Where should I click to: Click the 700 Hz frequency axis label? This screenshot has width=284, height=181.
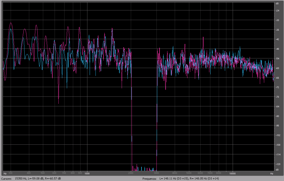64,173
